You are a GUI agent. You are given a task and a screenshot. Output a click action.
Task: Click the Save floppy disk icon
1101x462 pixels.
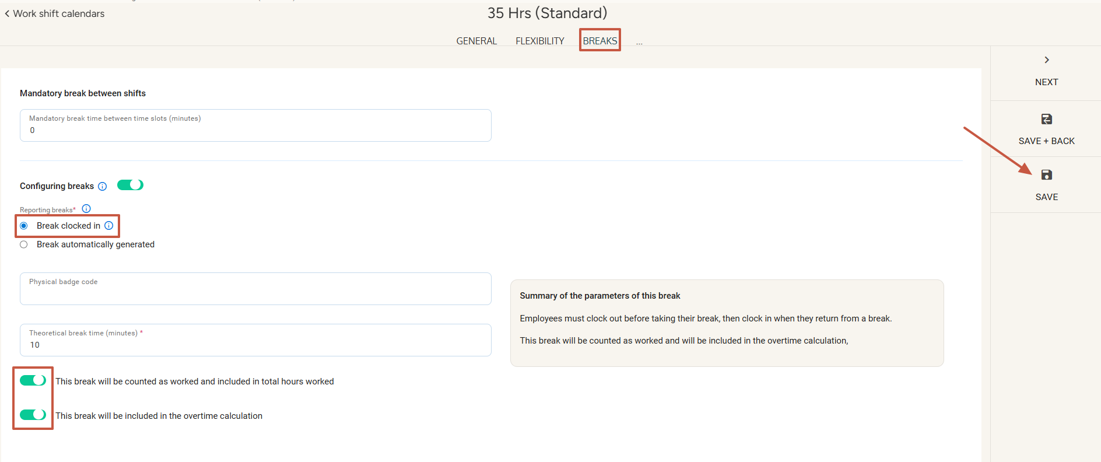pyautogui.click(x=1046, y=175)
